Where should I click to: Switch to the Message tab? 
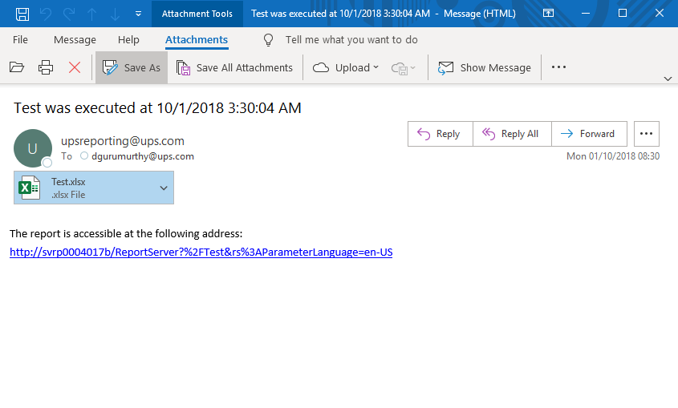[x=75, y=40]
